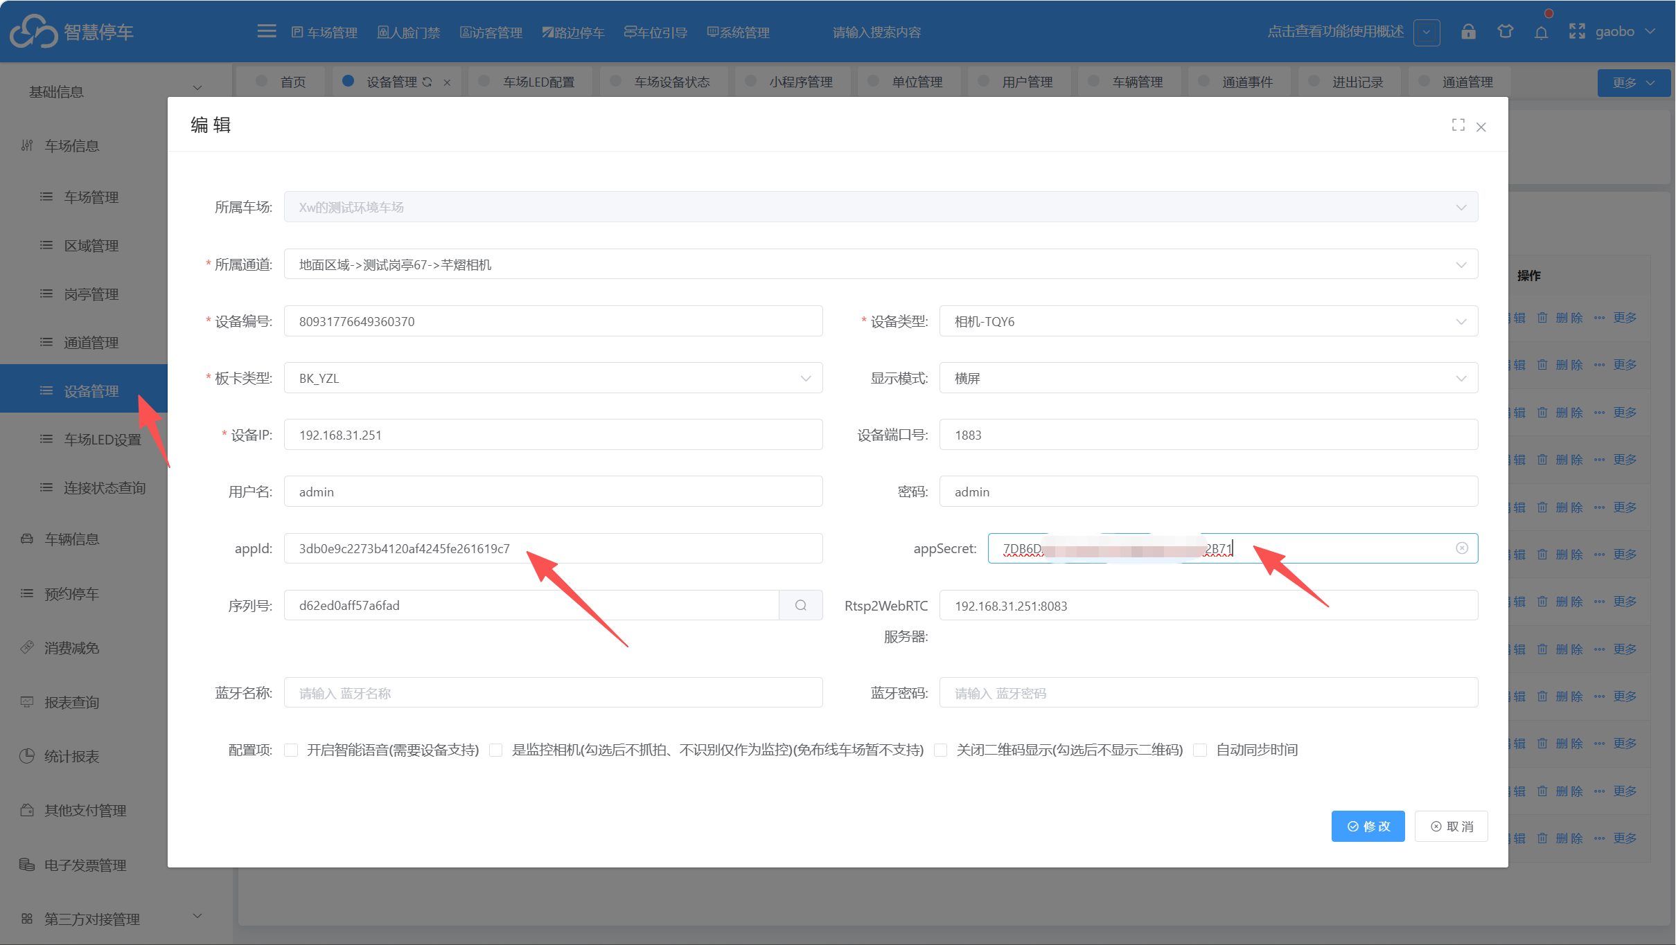Image resolution: width=1676 pixels, height=945 pixels.
Task: Open the notification bell icon
Action: (x=1541, y=33)
